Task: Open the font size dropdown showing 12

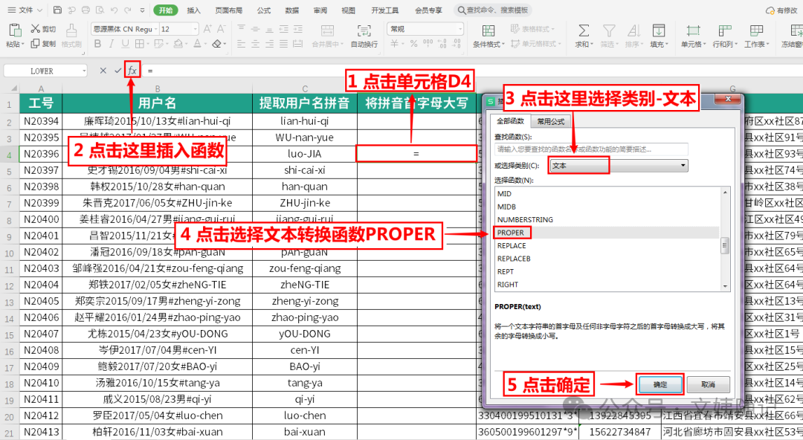Action: pos(179,29)
